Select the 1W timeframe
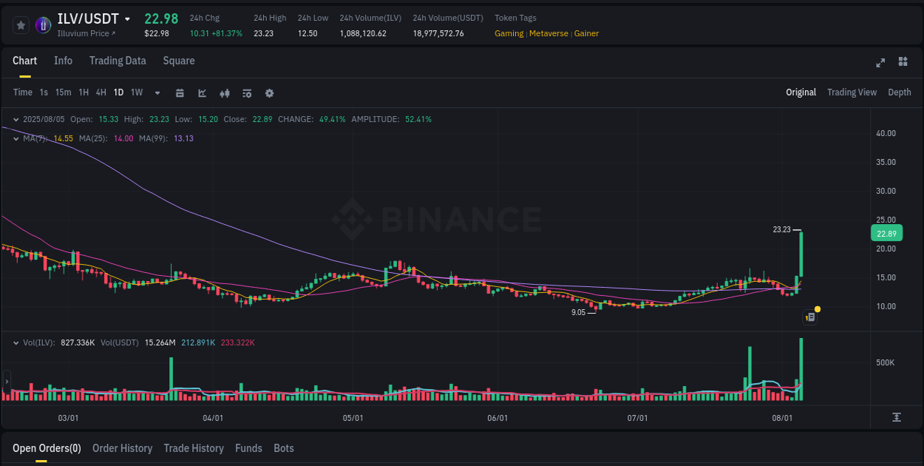Viewport: 924px width, 466px height. pyautogui.click(x=136, y=93)
